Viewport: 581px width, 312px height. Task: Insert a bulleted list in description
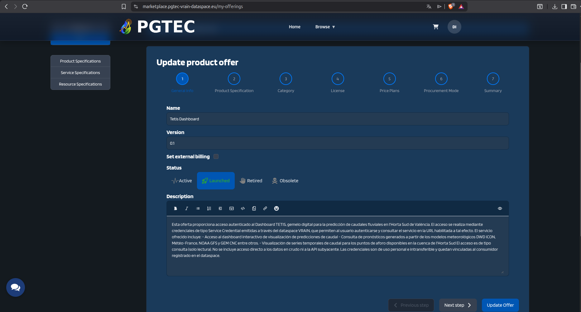coord(198,208)
